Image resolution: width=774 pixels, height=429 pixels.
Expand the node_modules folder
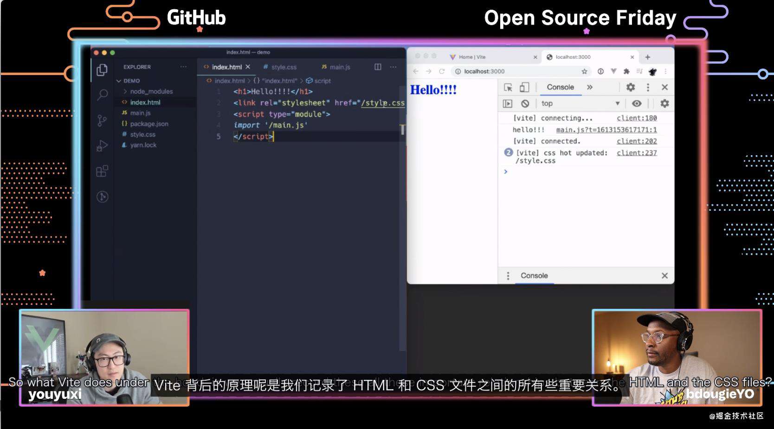[151, 91]
